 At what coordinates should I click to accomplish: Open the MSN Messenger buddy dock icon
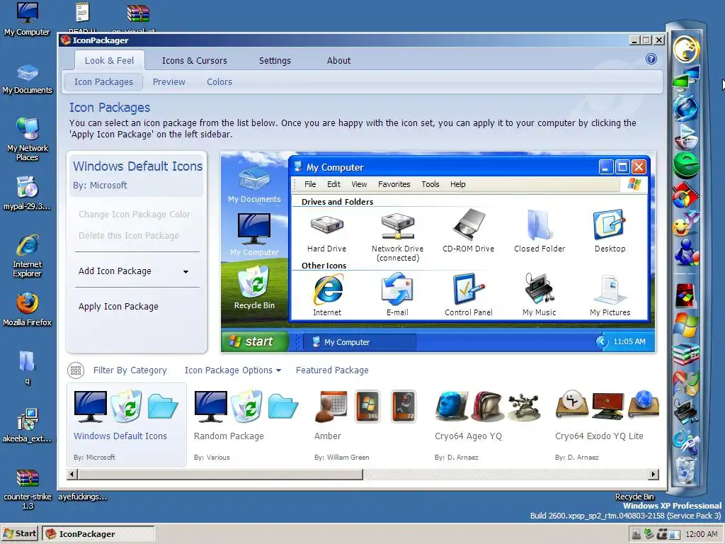click(686, 253)
